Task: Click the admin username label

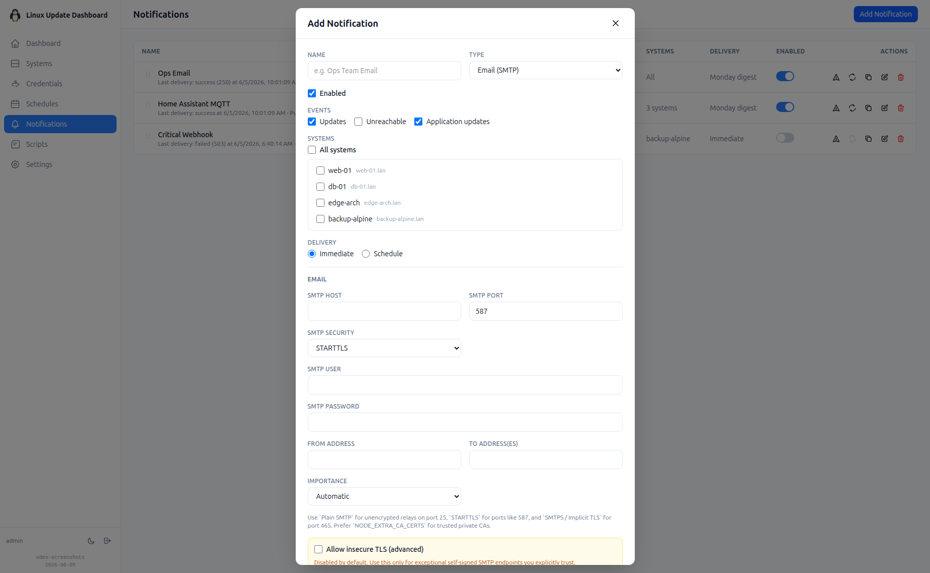Action: [15, 541]
